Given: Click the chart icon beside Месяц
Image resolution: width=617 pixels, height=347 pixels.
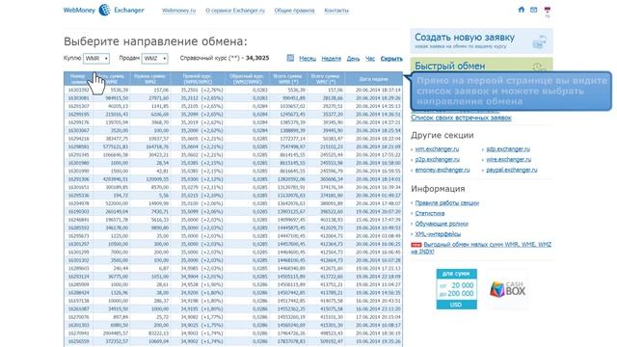Looking at the screenshot, I should pyautogui.click(x=290, y=58).
